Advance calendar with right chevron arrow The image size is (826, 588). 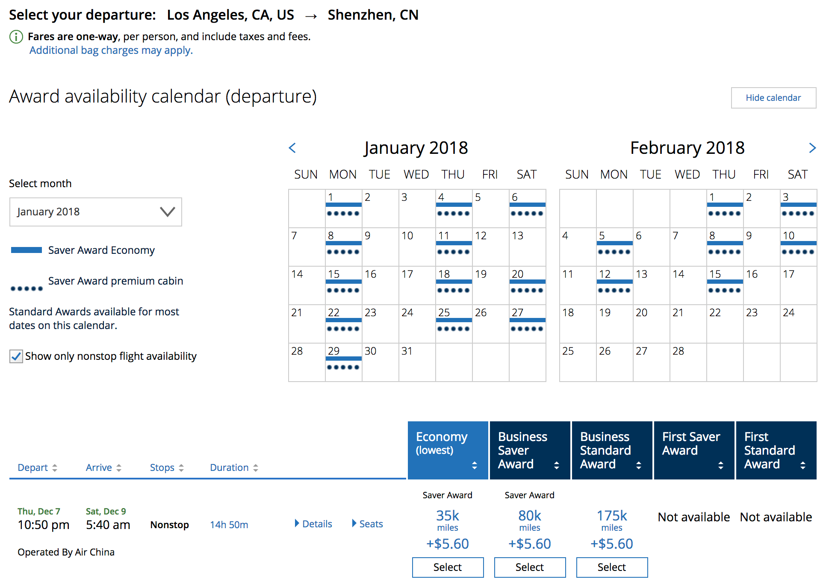click(x=812, y=148)
